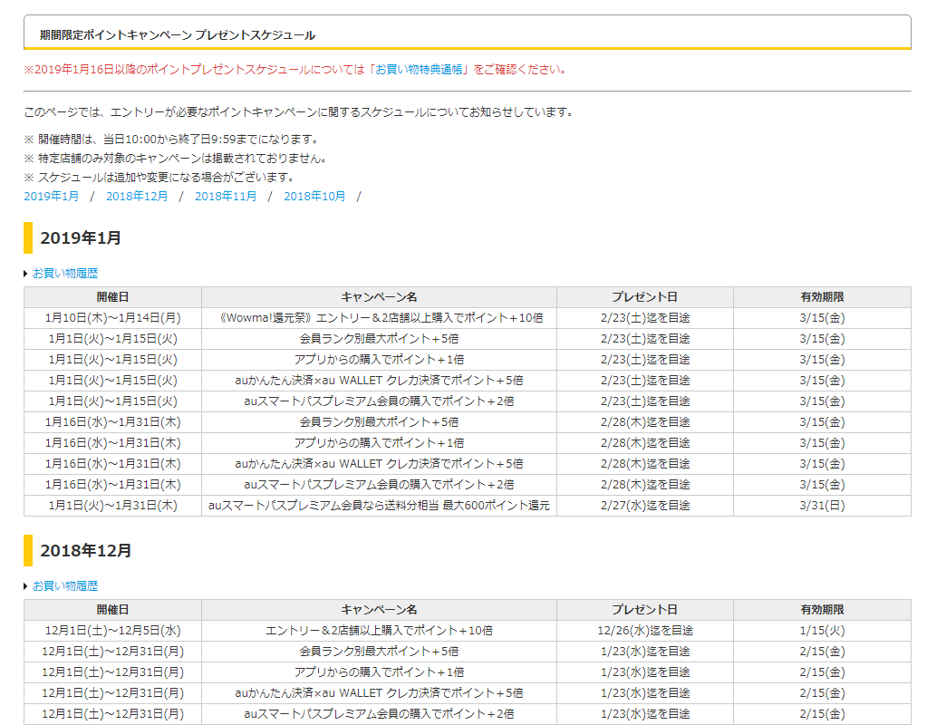Click the triangle arrow beside お買い物履歴 in the 2018年12月 section
The height and width of the screenshot is (725, 927).
tap(26, 587)
